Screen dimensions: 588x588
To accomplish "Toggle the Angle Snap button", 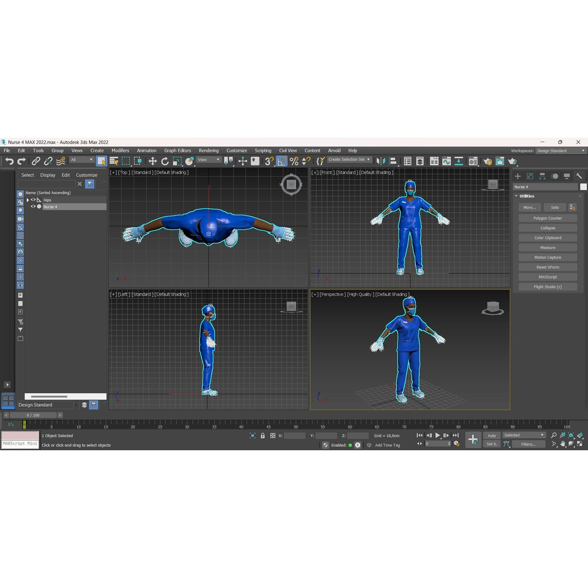I will tap(281, 161).
